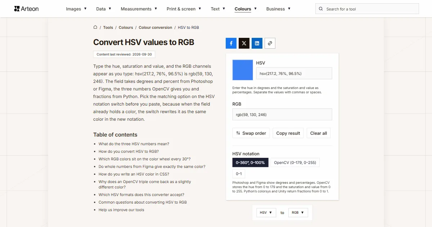
Task: Select OpenCV (0–179, 0–255) notation
Action: point(295,163)
